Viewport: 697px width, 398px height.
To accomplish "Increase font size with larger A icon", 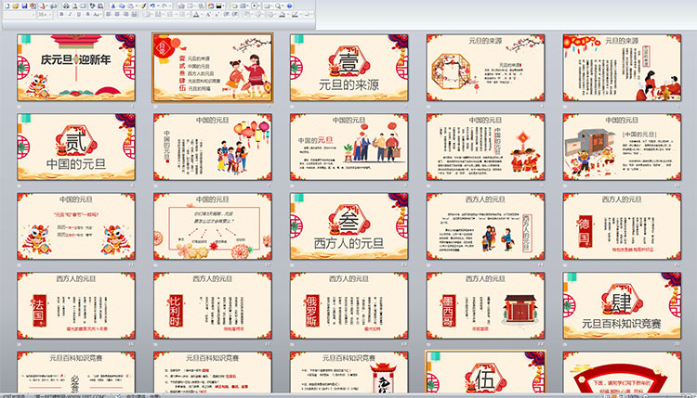I will pos(208,14).
